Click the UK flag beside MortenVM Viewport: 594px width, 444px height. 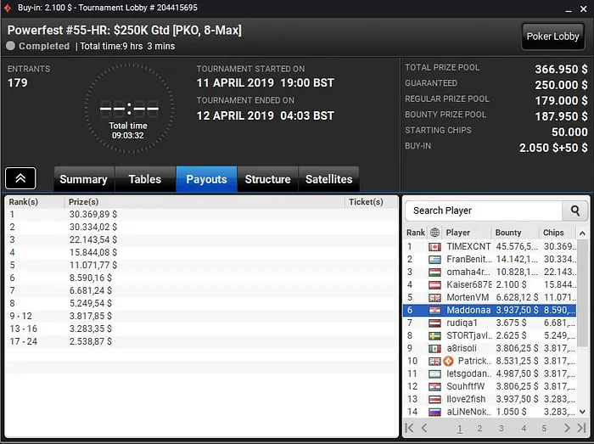434,298
